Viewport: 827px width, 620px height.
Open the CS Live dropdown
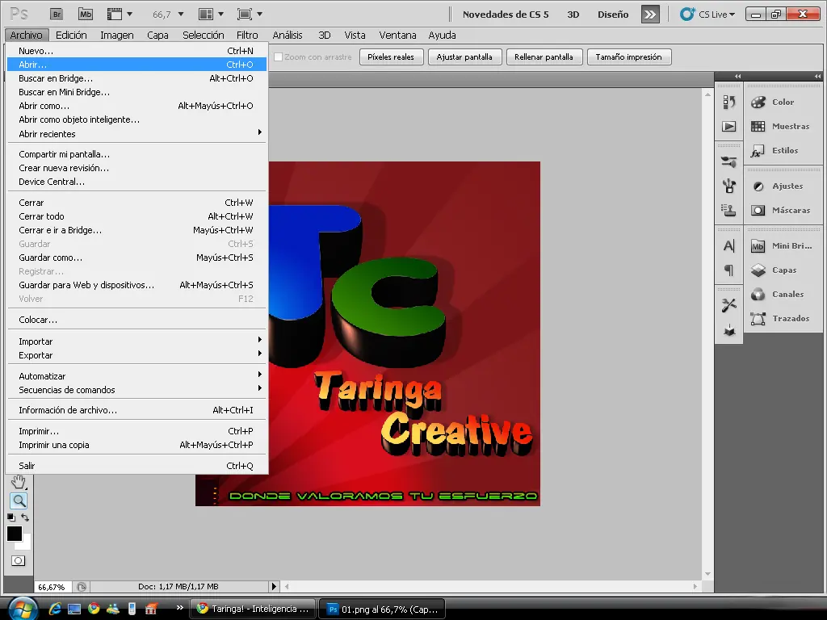(707, 15)
